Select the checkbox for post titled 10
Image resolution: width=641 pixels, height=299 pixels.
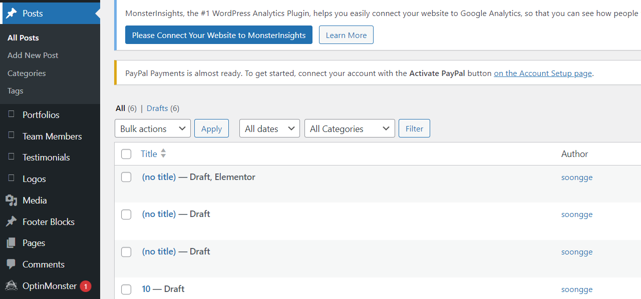tap(126, 289)
